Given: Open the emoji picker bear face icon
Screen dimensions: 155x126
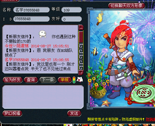Looking at the screenshot, I should (x=80, y=80).
